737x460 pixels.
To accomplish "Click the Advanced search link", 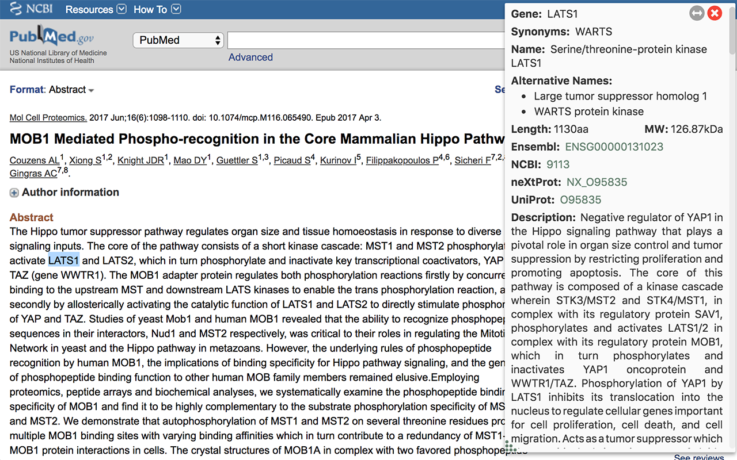I will pos(250,57).
